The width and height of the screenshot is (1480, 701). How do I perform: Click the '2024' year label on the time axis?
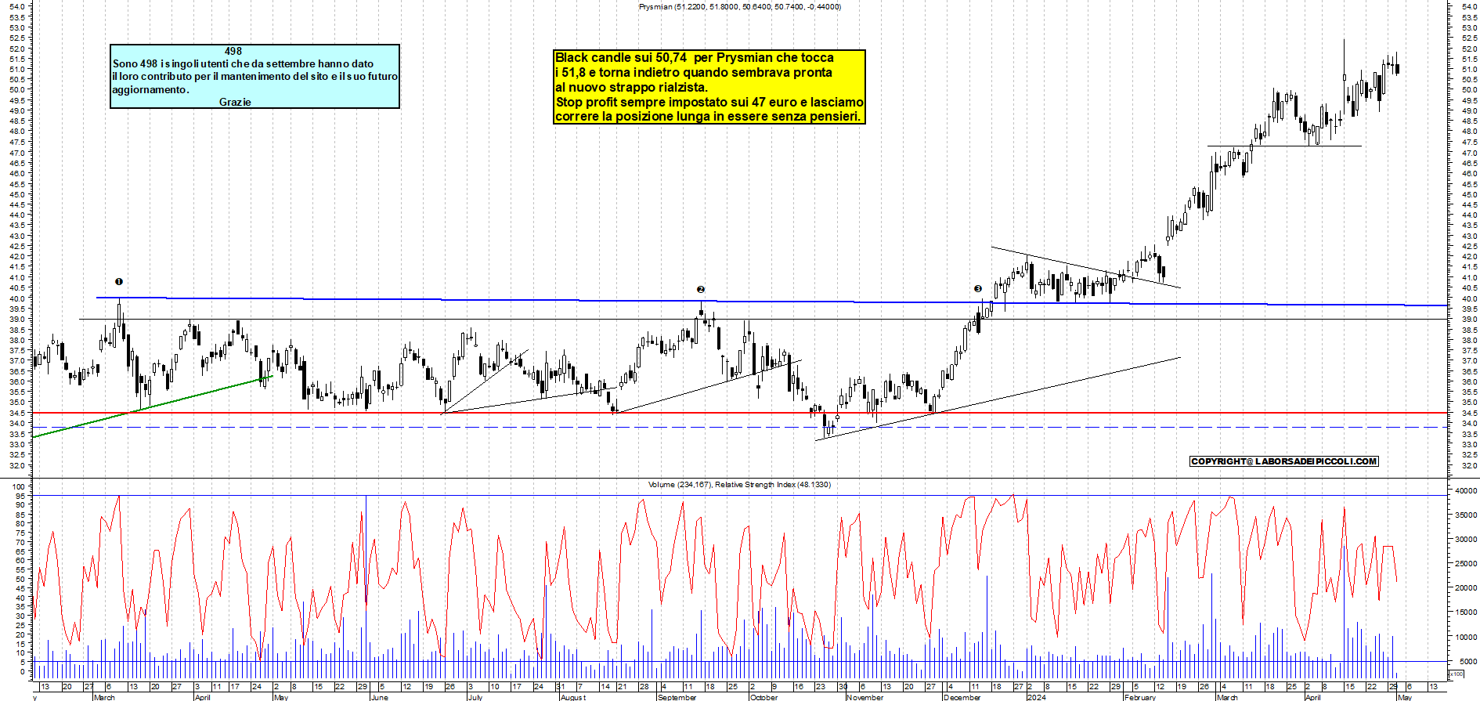point(1036,697)
